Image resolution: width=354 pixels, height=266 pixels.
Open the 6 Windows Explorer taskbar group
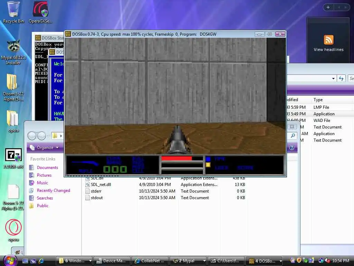tap(74, 261)
